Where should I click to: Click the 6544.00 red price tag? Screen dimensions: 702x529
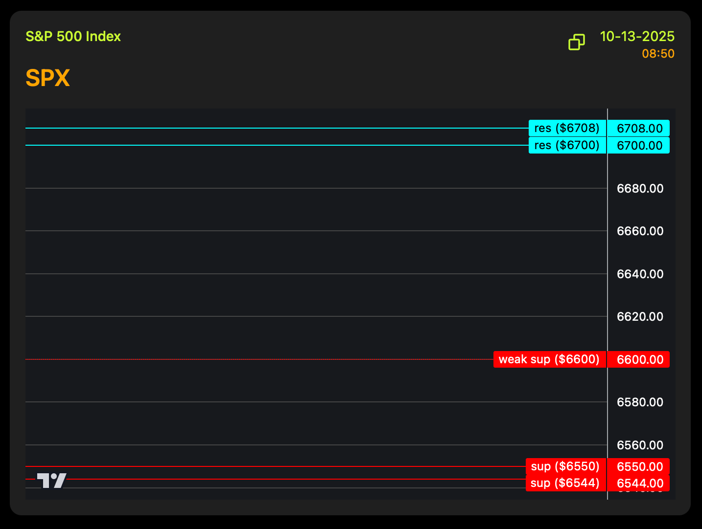click(639, 484)
